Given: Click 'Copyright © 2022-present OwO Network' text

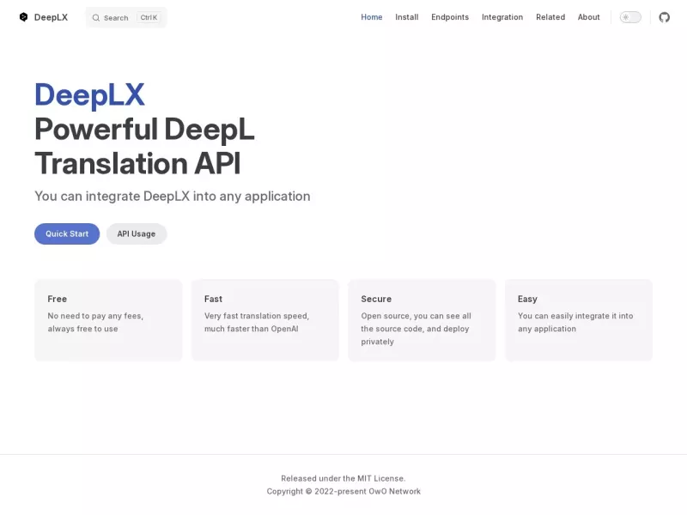Looking at the screenshot, I should click(x=343, y=491).
